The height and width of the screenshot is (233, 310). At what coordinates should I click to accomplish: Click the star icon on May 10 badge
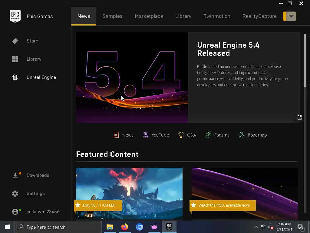point(78,205)
